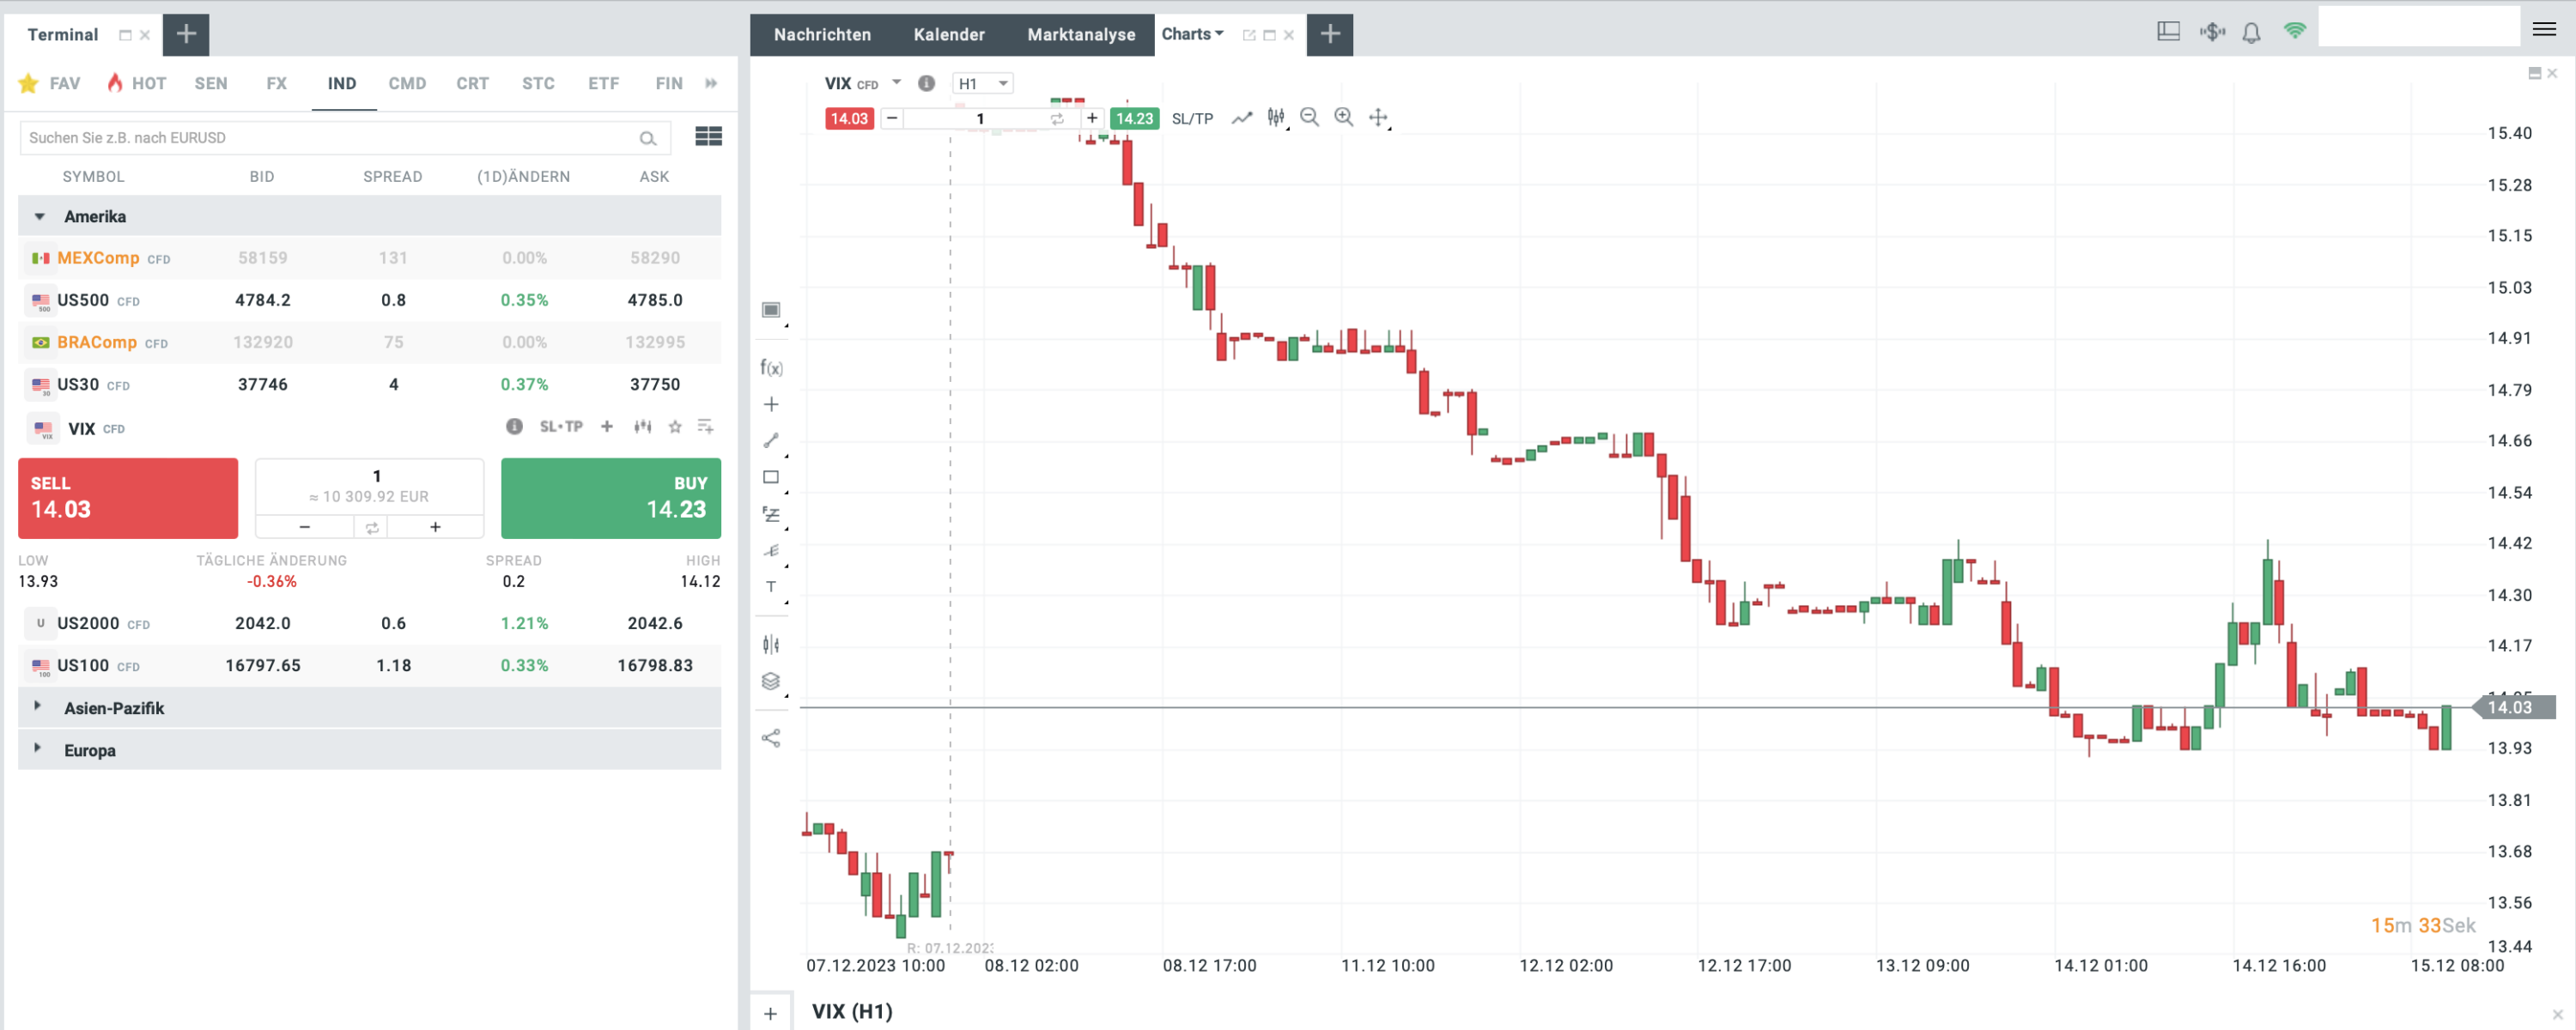This screenshot has height=1030, width=2576.
Task: Open the Nachrichten tab
Action: [x=822, y=34]
